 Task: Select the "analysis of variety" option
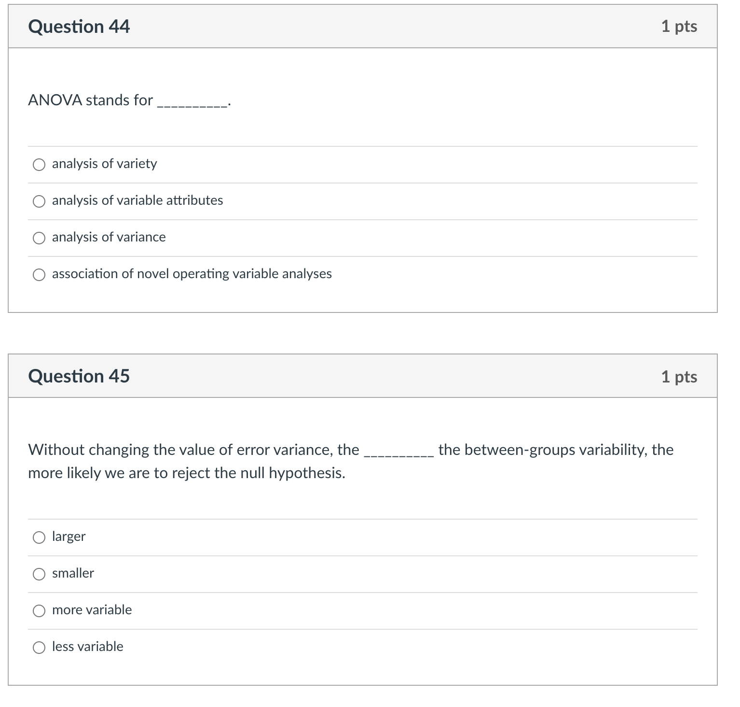40,164
